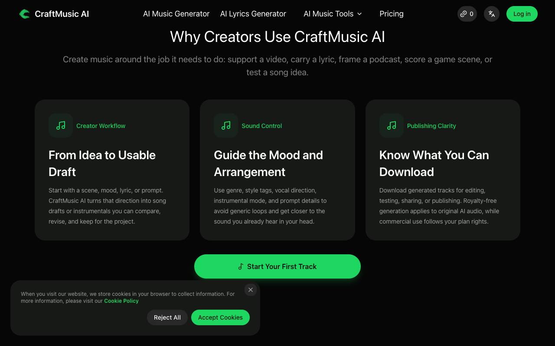The height and width of the screenshot is (346, 555).
Task: Click the description starting 'Download generated tracks'
Action: coord(439,206)
